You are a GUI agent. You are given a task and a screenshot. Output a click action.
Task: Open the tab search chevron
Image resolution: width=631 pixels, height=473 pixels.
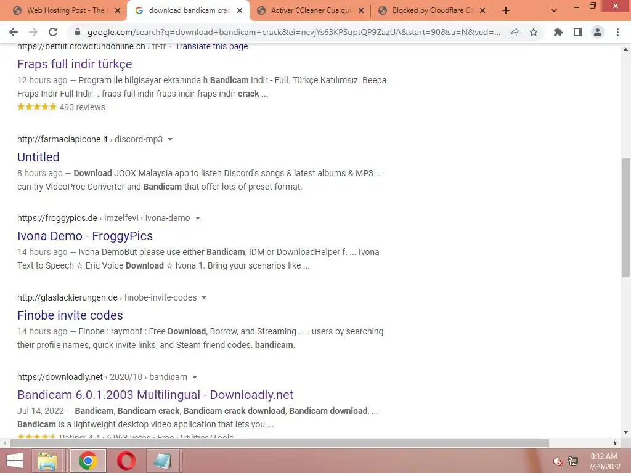coord(554,10)
